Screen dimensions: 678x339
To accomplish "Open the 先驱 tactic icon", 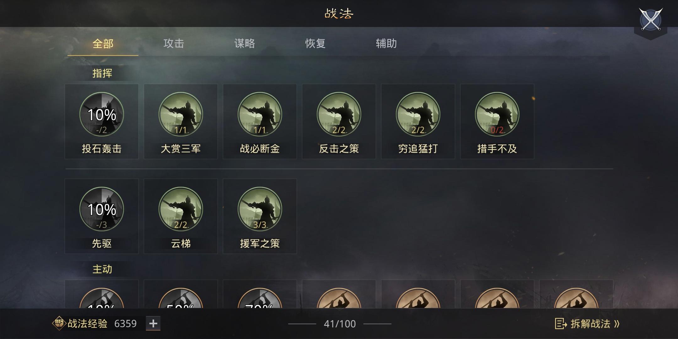I will pyautogui.click(x=102, y=209).
